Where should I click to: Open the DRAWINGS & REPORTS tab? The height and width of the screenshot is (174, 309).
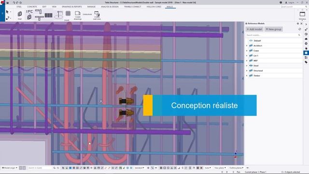click(72, 7)
